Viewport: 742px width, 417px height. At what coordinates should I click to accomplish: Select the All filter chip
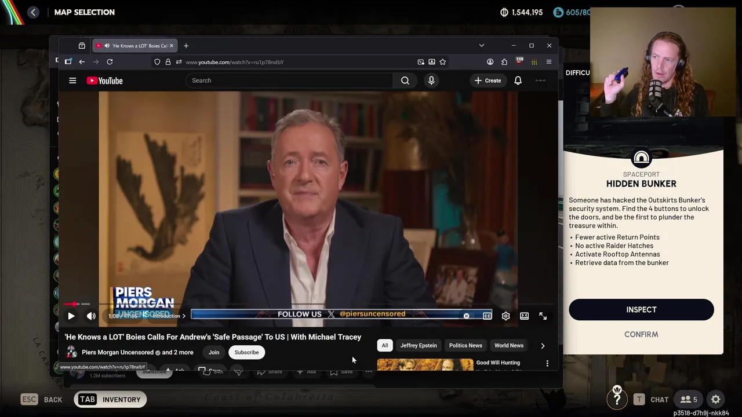pyautogui.click(x=384, y=346)
